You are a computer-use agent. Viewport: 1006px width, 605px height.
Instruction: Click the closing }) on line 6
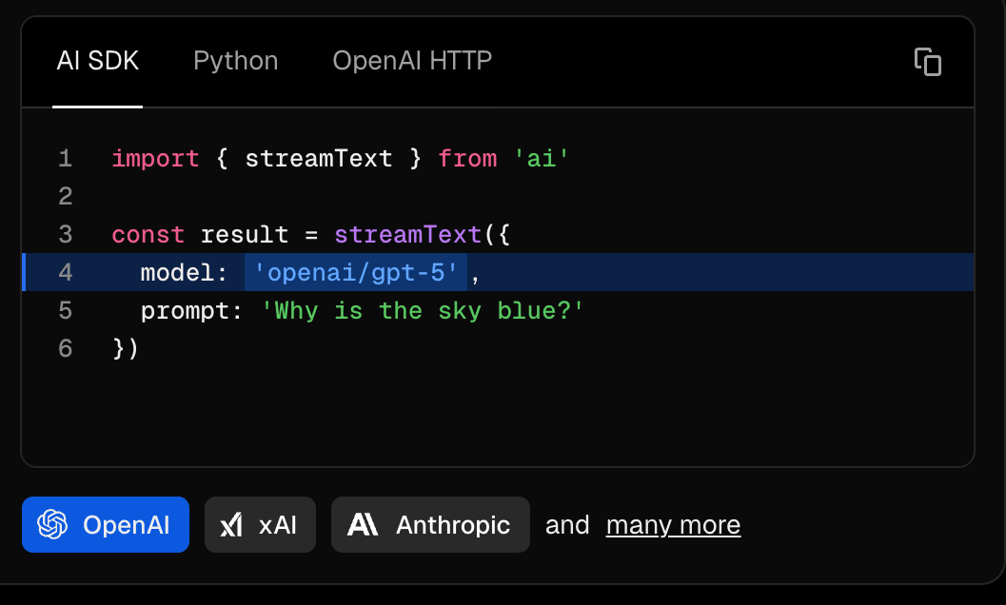[125, 349]
